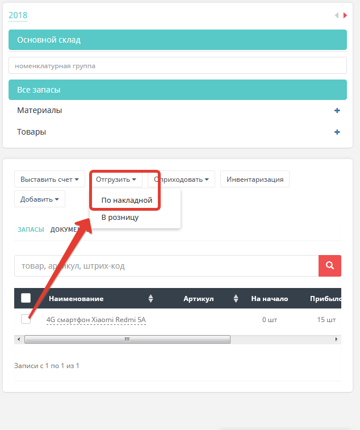
Task: Choose По накладной from the menu
Action: tap(127, 200)
